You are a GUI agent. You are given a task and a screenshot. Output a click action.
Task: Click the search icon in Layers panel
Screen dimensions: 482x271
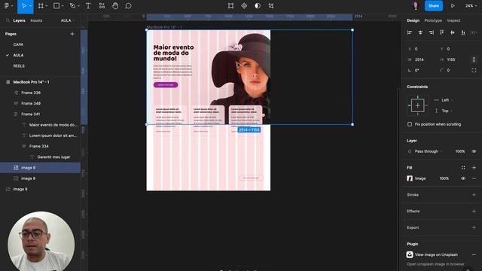8,20
